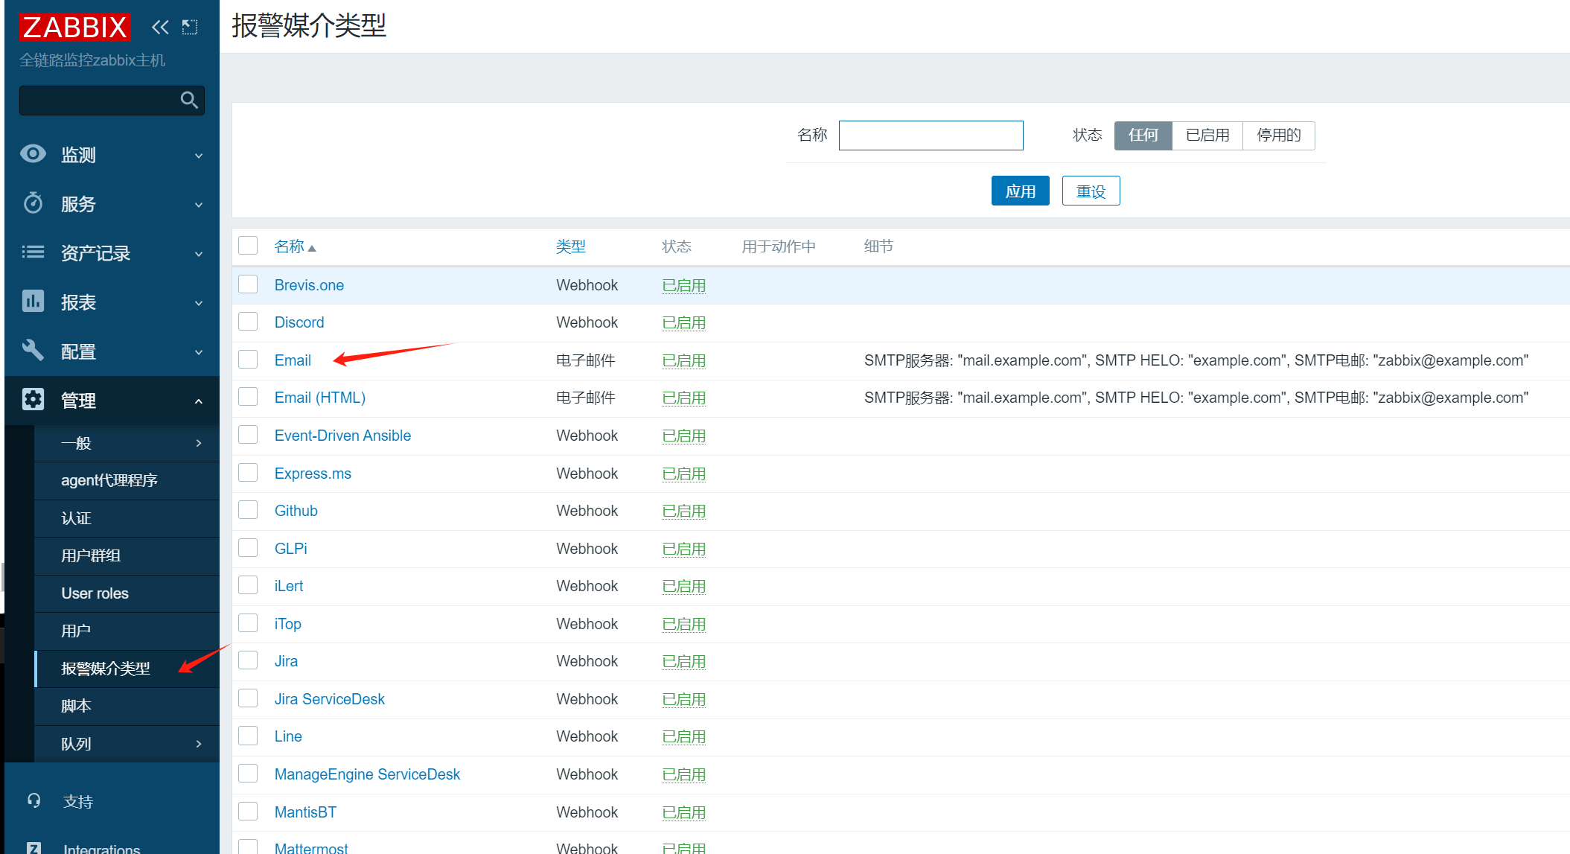This screenshot has height=854, width=1570.
Task: Click the 报表 chart icon
Action: tap(33, 301)
